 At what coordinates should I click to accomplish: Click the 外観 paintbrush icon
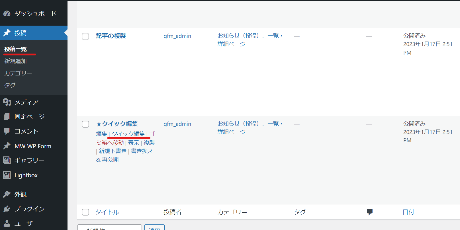click(7, 194)
